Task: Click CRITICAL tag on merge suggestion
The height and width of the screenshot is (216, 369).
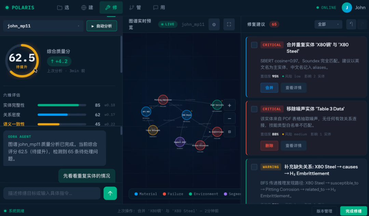Action: [x=272, y=45]
